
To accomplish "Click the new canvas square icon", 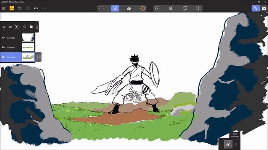I will pos(157,8).
